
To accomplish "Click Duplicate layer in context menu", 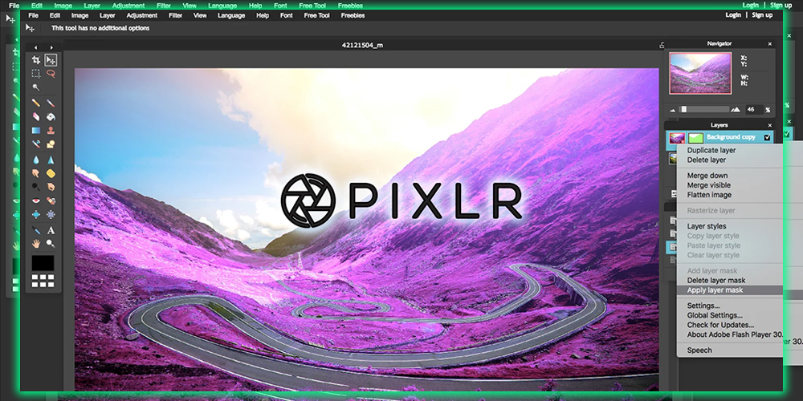I will [711, 151].
